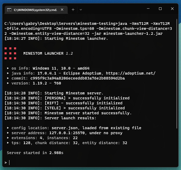The height and width of the screenshot is (170, 181).
Task: Close the terminal window
Action: click(x=172, y=9)
